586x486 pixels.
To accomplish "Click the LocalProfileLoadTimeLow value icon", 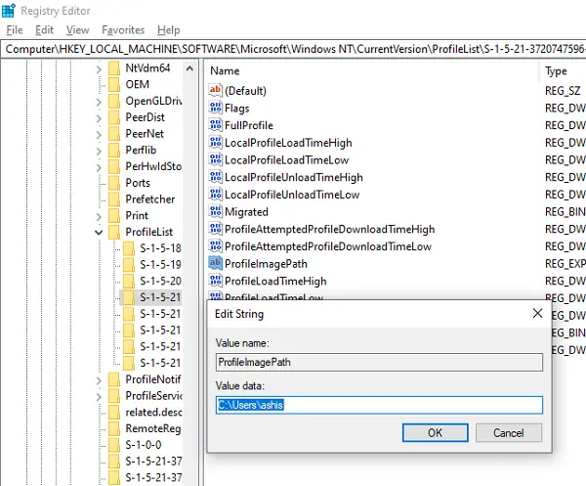I will (215, 159).
